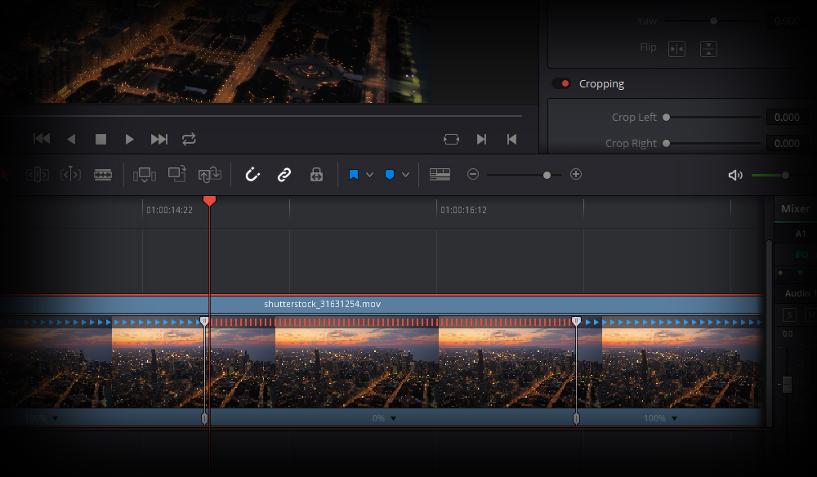This screenshot has width=817, height=477.
Task: Toggle snapping with the magnet icon
Action: [252, 174]
